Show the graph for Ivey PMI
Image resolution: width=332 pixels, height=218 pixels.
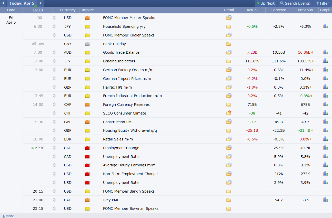(325, 200)
